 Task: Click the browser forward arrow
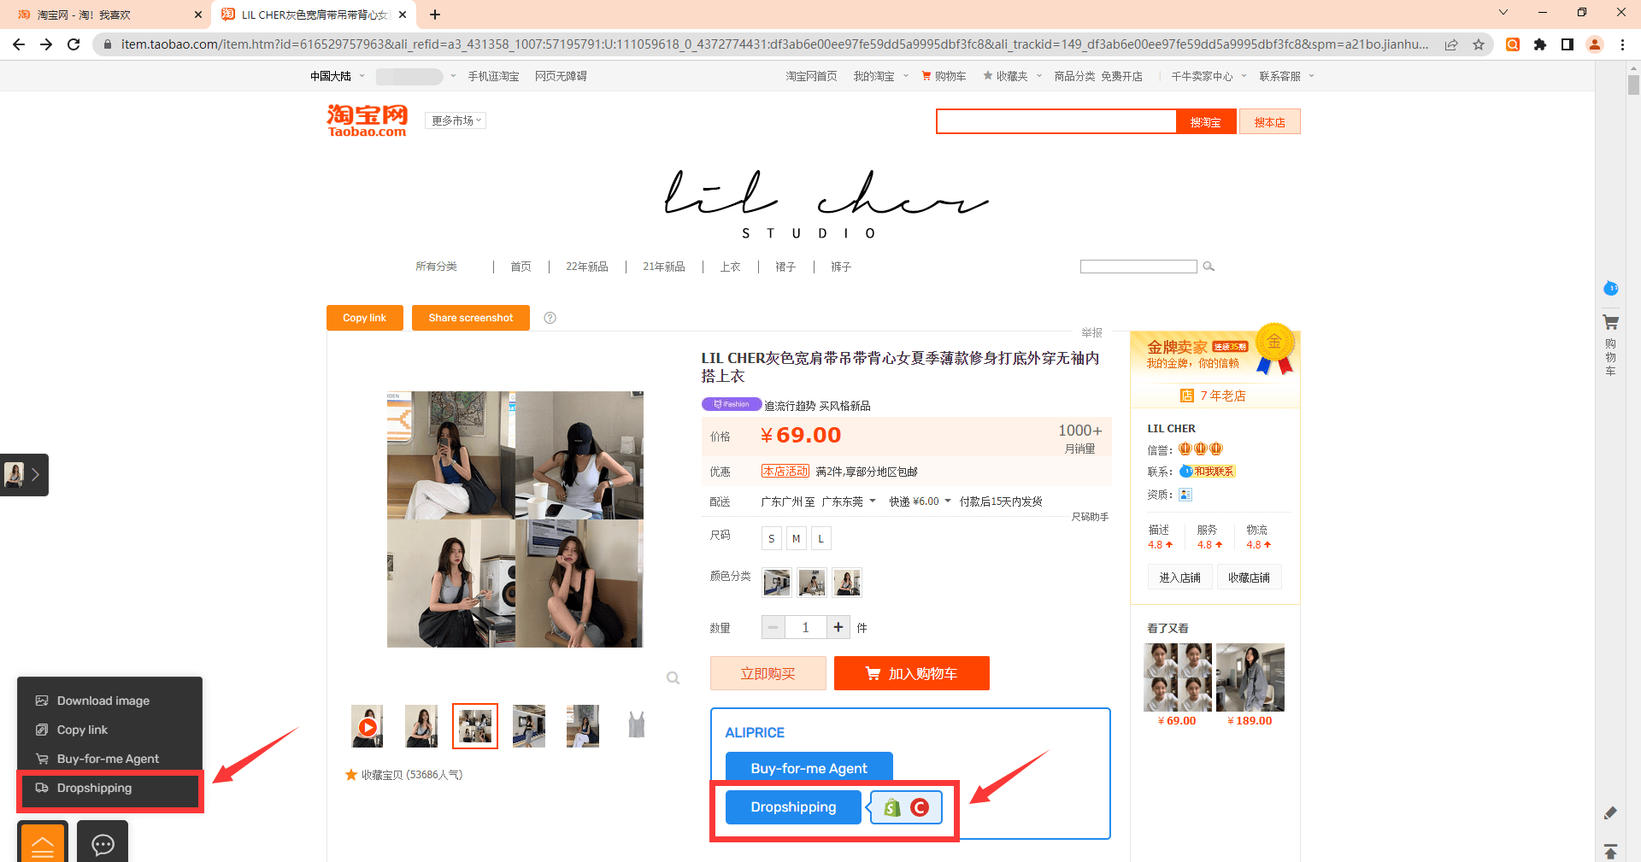click(46, 44)
